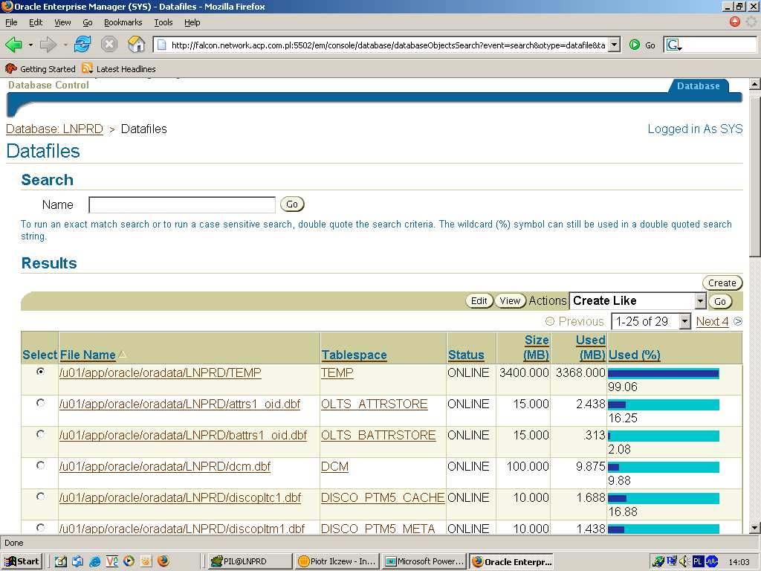Select the discopltm1.dbf radio button
Image resolution: width=761 pixels, height=571 pixels.
coord(41,527)
